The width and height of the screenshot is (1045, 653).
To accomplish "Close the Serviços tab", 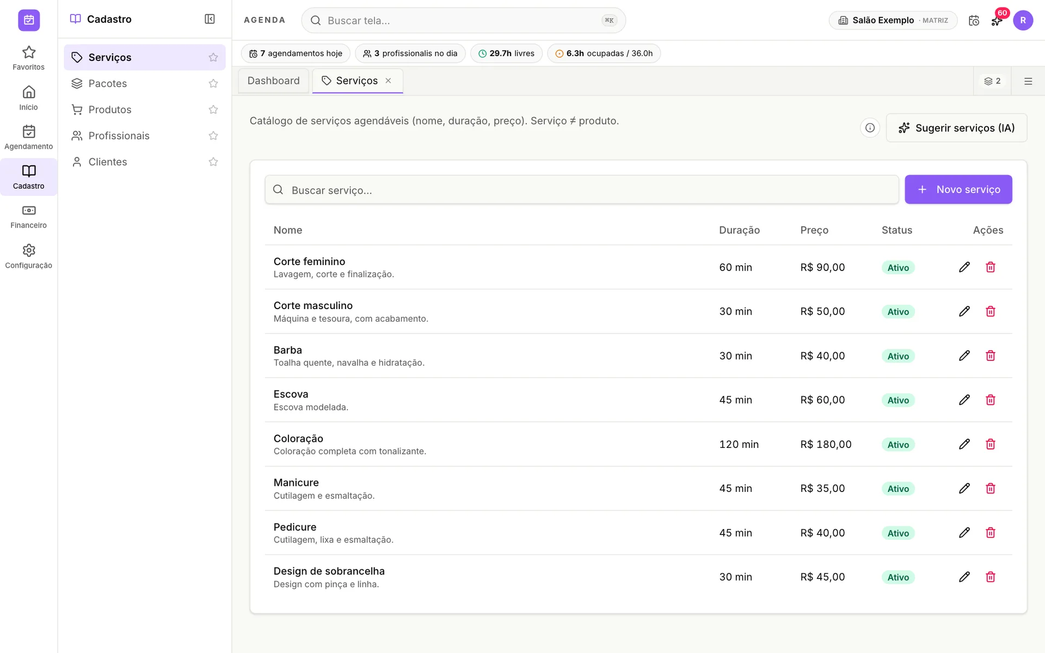I will pos(388,81).
